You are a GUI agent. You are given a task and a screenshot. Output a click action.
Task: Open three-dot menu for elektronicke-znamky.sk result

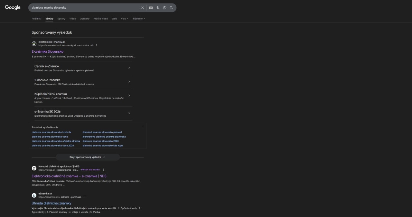point(97,45)
